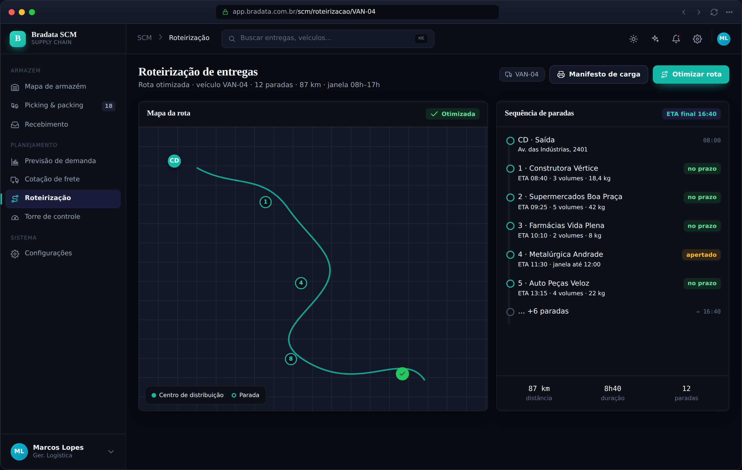
Task: Click the URL address bar
Action: (357, 12)
